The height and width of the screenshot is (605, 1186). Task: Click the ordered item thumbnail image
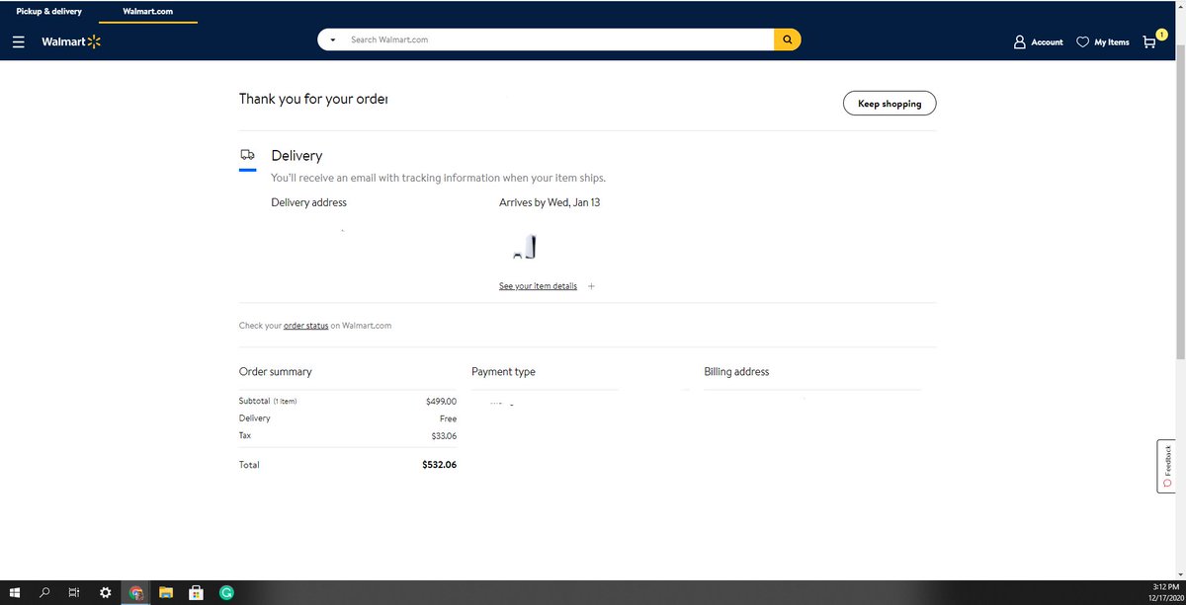(x=525, y=248)
